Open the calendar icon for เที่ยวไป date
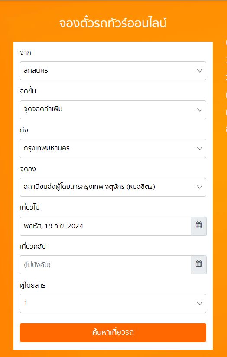This screenshot has width=227, height=357. (x=199, y=226)
